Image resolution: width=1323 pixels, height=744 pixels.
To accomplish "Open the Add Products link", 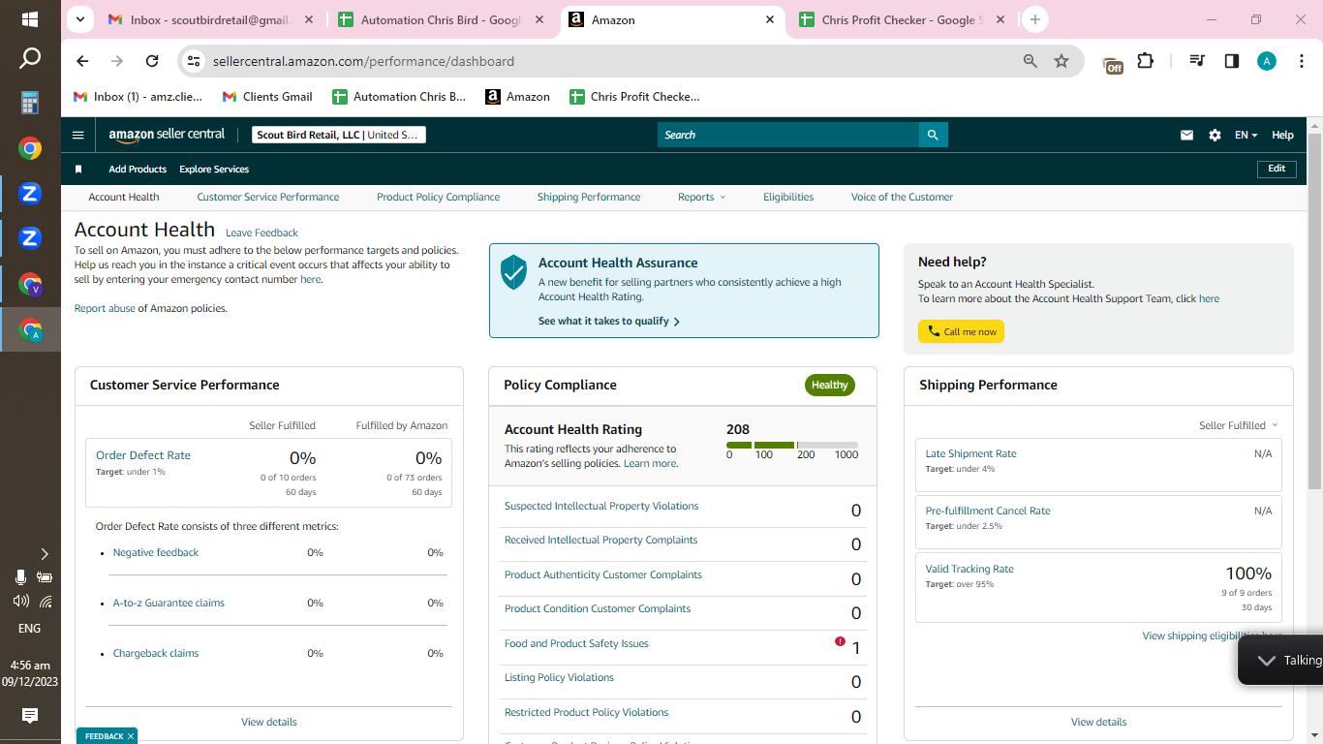I will (x=138, y=170).
